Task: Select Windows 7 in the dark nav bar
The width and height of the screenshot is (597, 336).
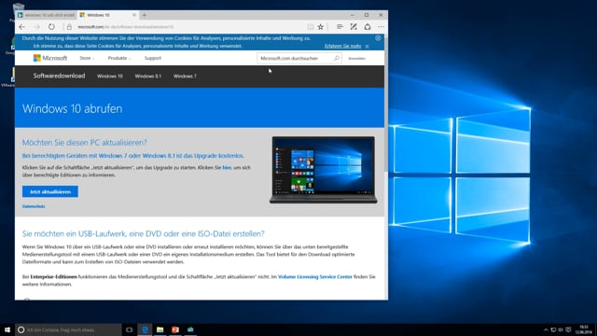Action: point(185,77)
